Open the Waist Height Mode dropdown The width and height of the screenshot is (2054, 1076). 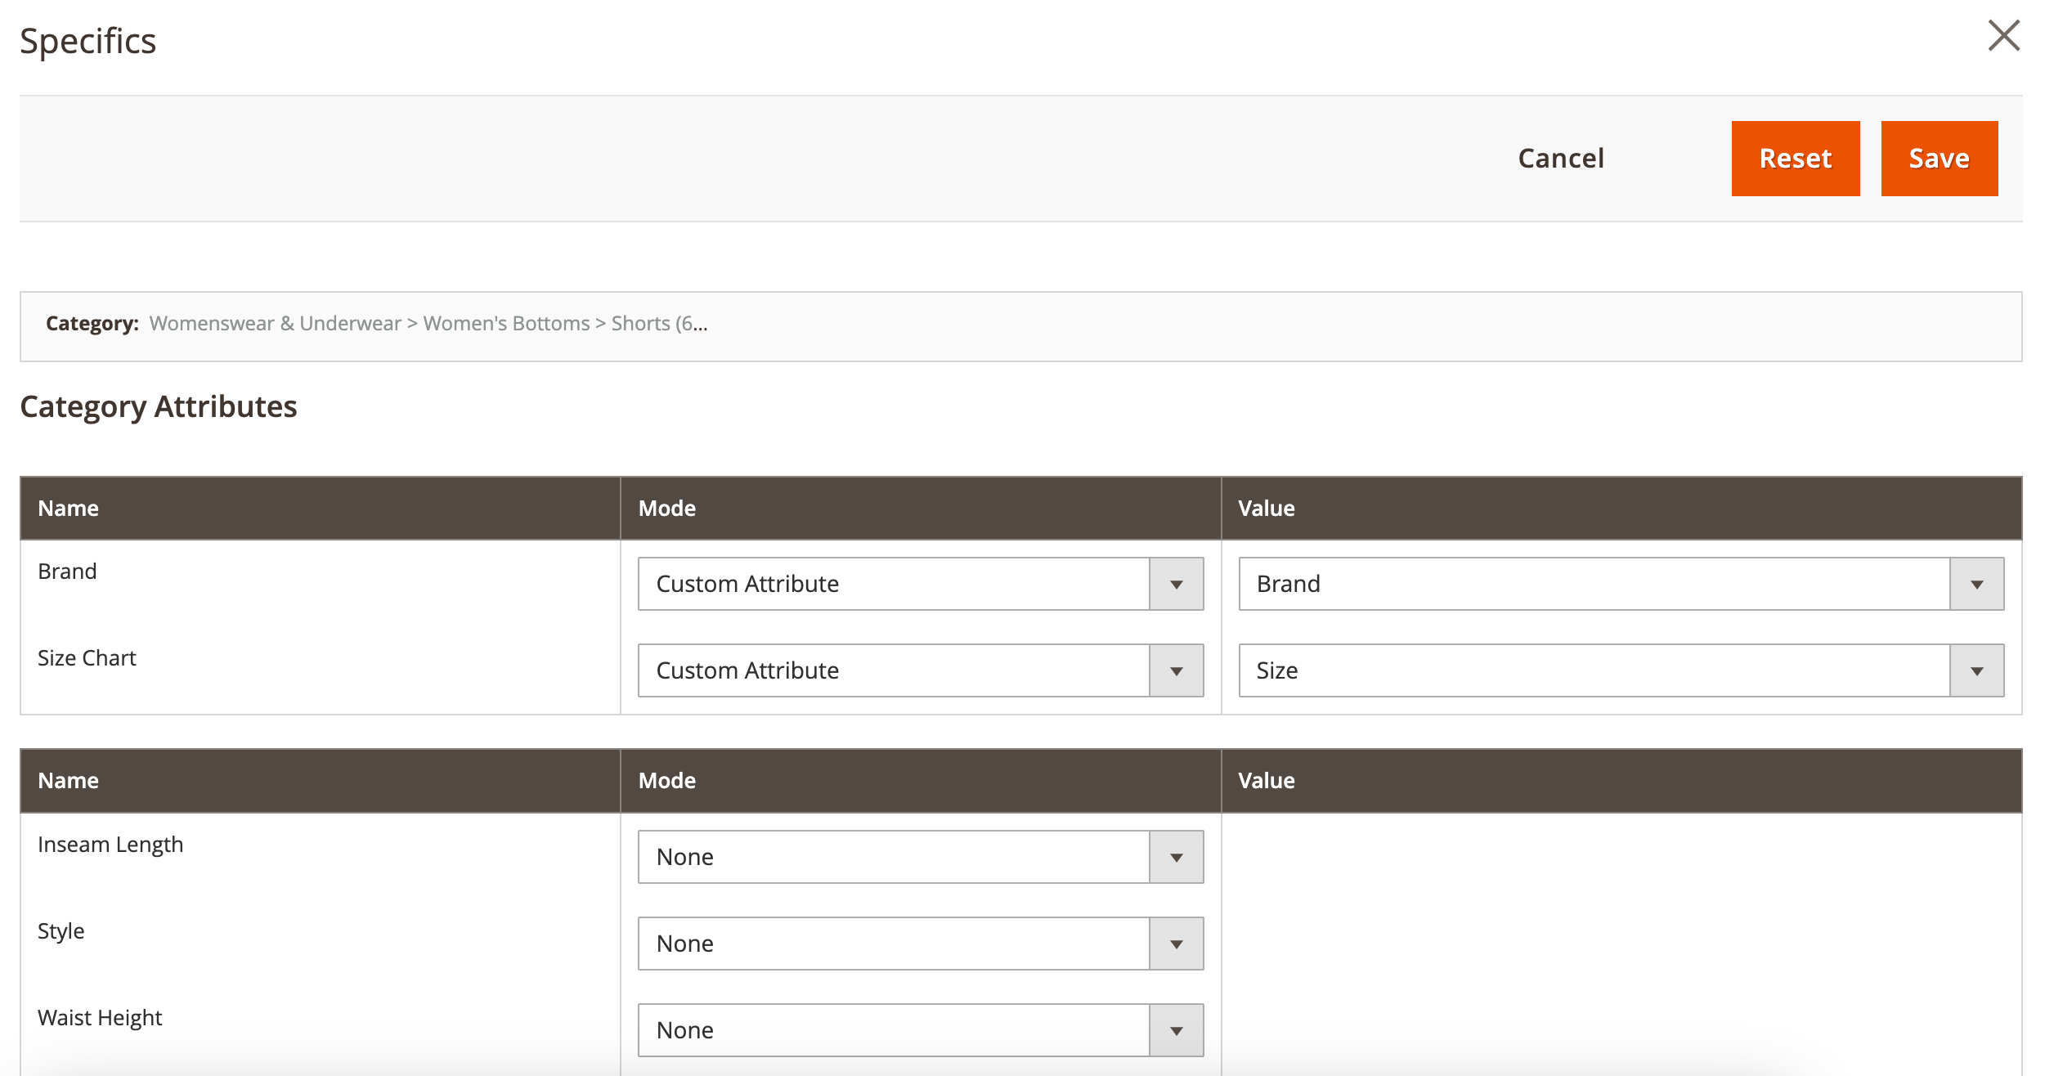(x=894, y=1030)
